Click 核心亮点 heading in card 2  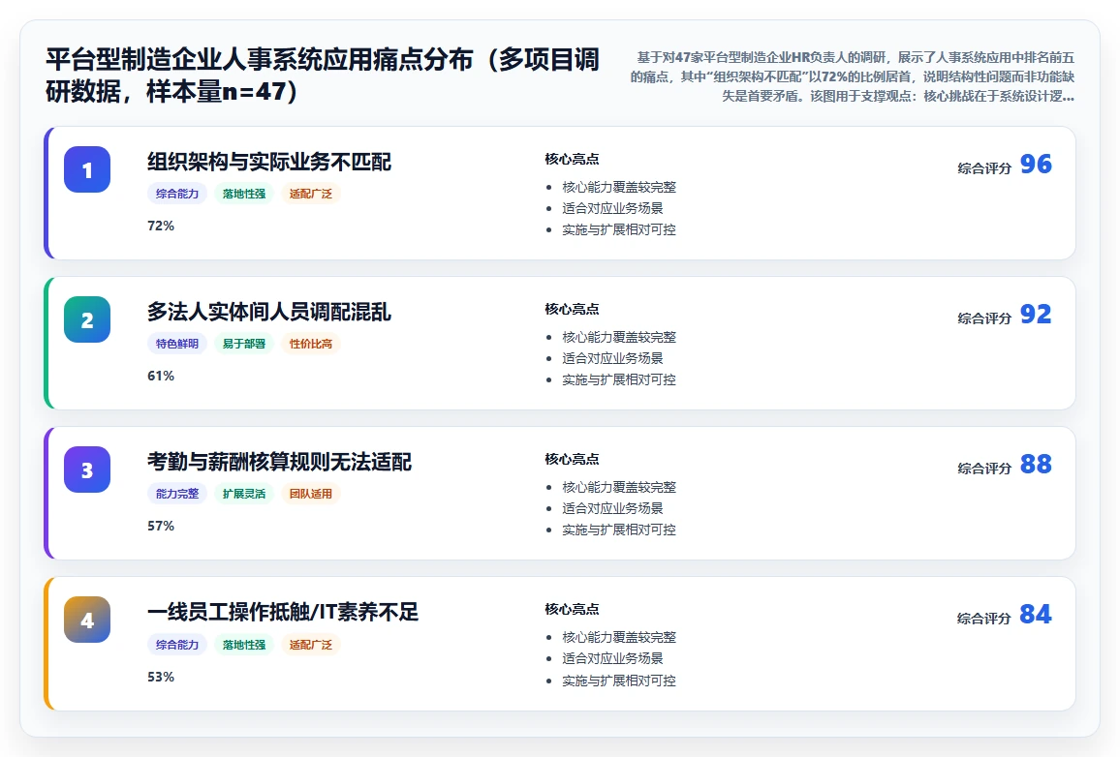tap(572, 308)
